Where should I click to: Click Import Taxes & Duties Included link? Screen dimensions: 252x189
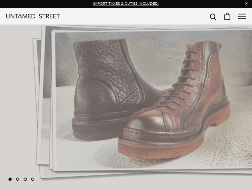click(x=126, y=4)
